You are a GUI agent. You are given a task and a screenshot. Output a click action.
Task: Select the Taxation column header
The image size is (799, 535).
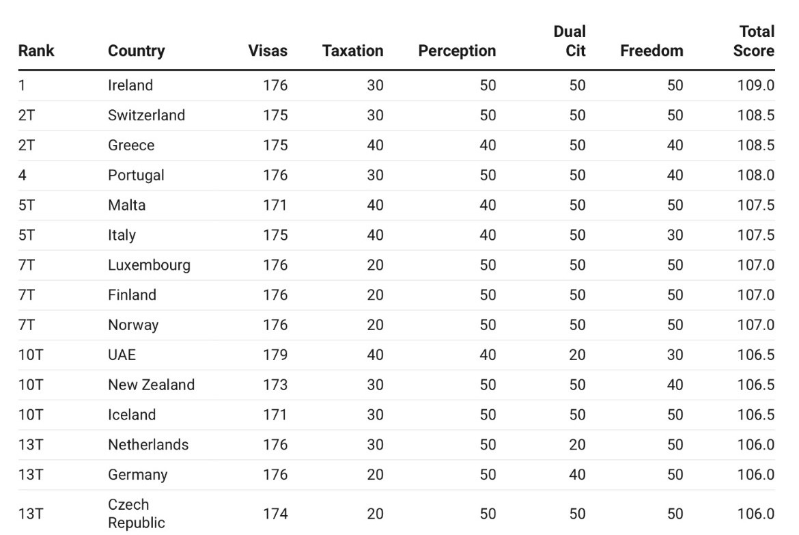click(352, 51)
